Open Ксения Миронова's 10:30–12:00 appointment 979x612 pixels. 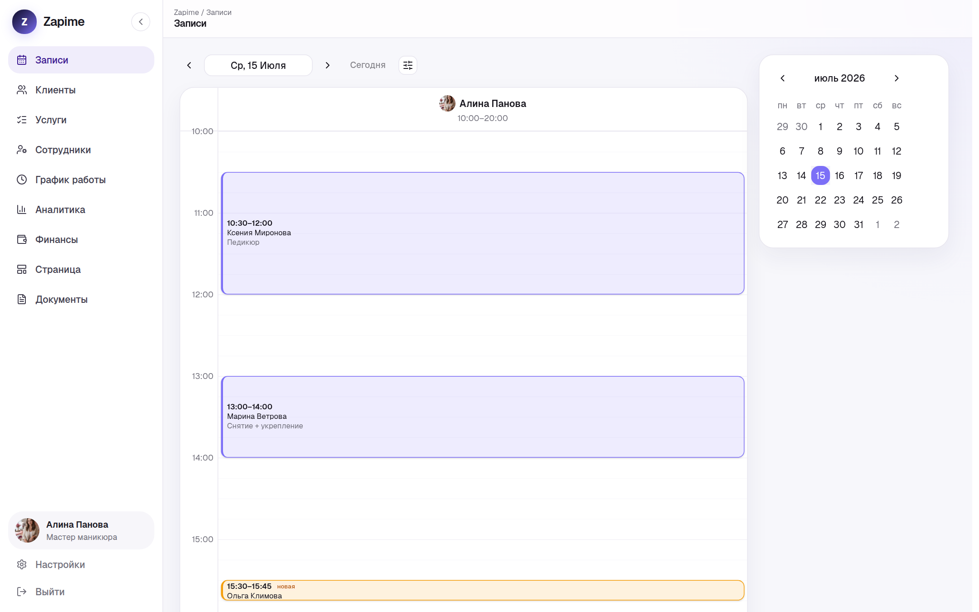483,233
